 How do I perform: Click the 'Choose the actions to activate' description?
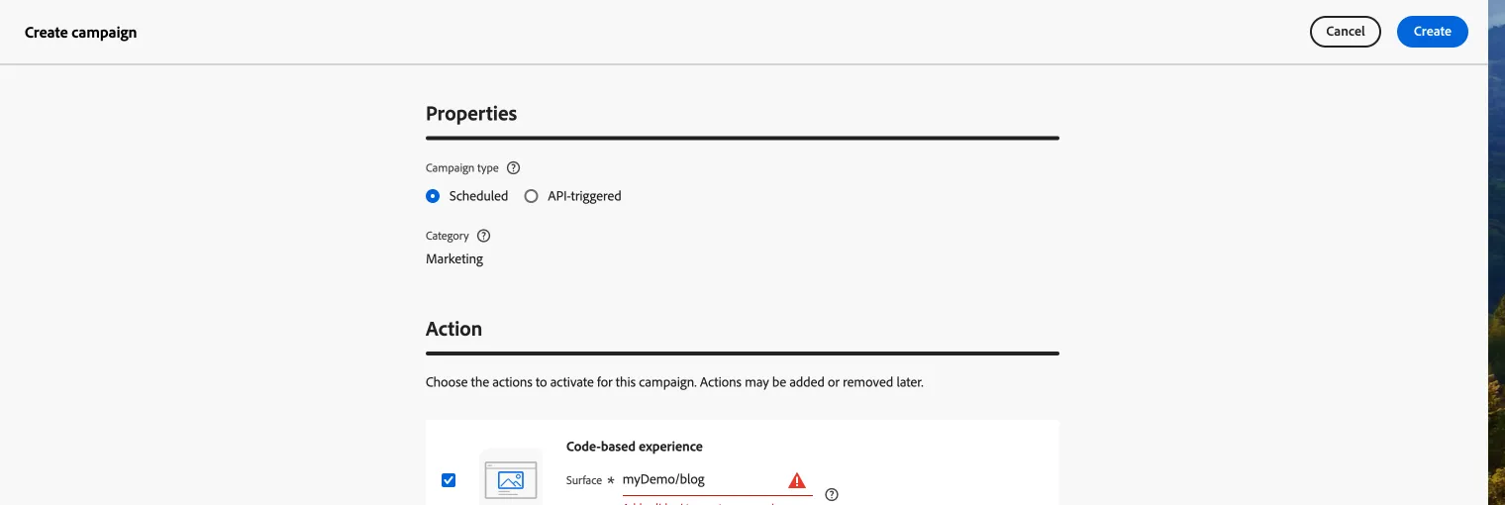pyautogui.click(x=674, y=381)
